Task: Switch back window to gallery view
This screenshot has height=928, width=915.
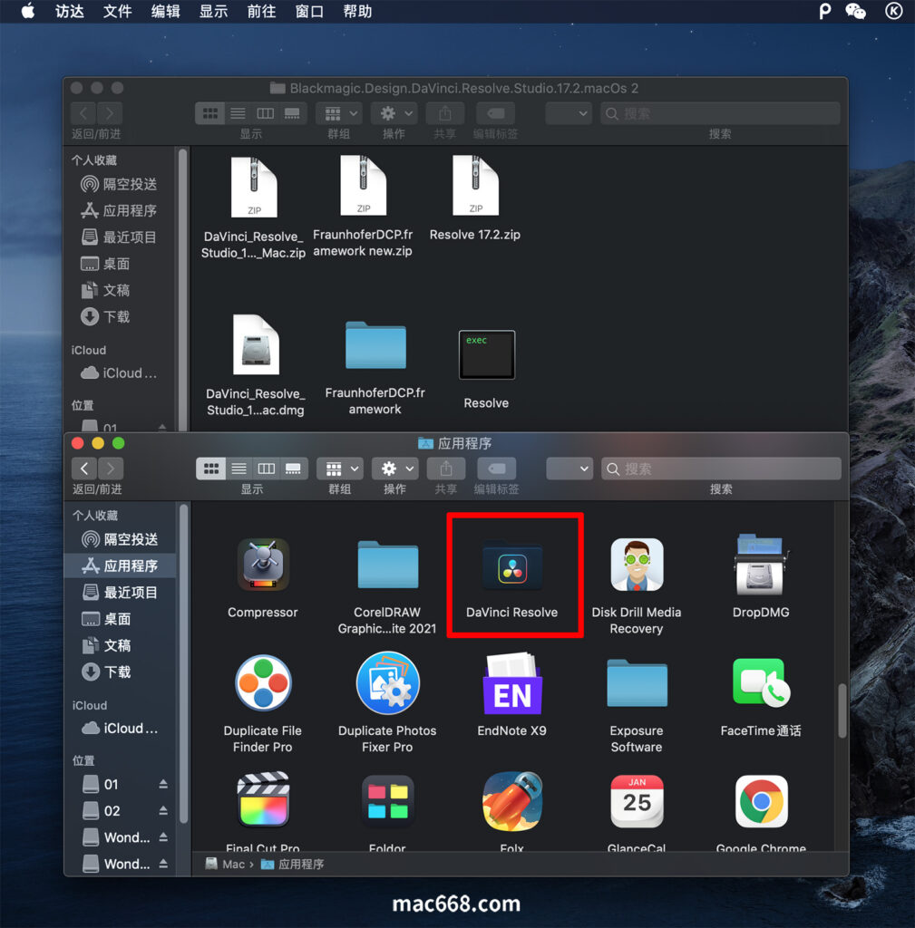Action: coord(292,113)
